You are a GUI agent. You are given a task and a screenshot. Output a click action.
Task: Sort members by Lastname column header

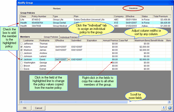[31, 41]
